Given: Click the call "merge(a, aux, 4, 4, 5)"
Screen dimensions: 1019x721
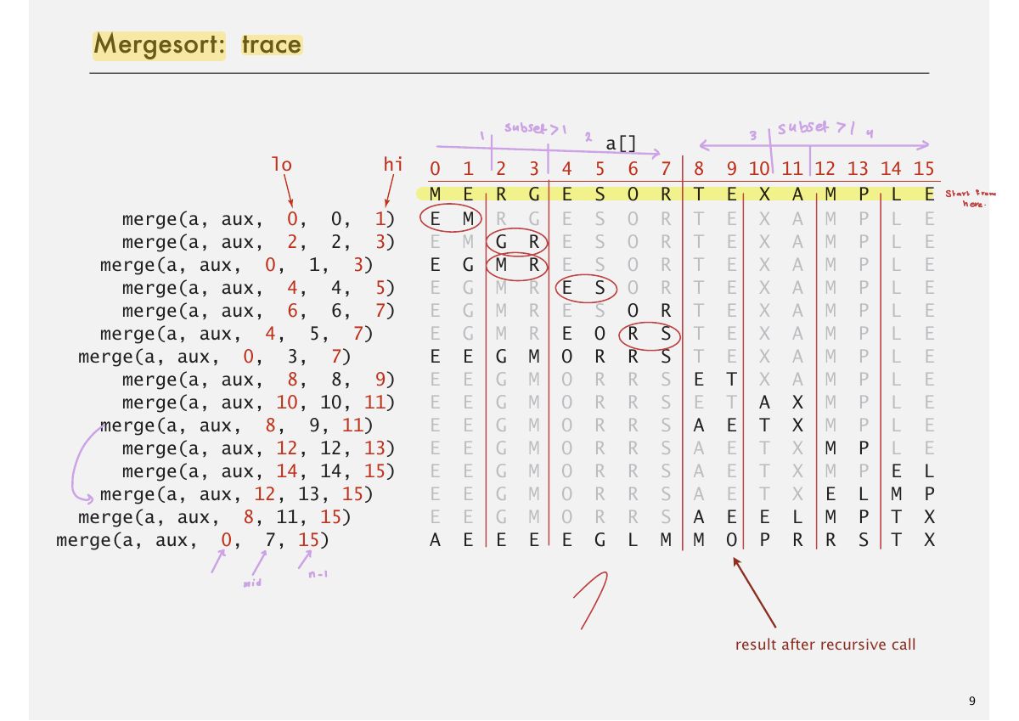Looking at the screenshot, I should 259,288.
